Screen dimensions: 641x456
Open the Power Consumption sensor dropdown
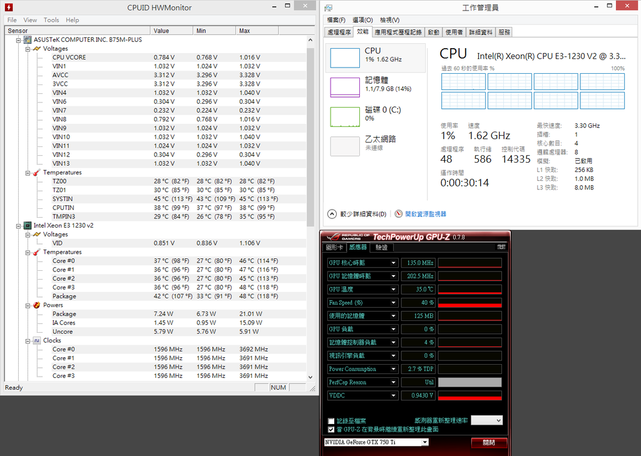[x=393, y=369]
